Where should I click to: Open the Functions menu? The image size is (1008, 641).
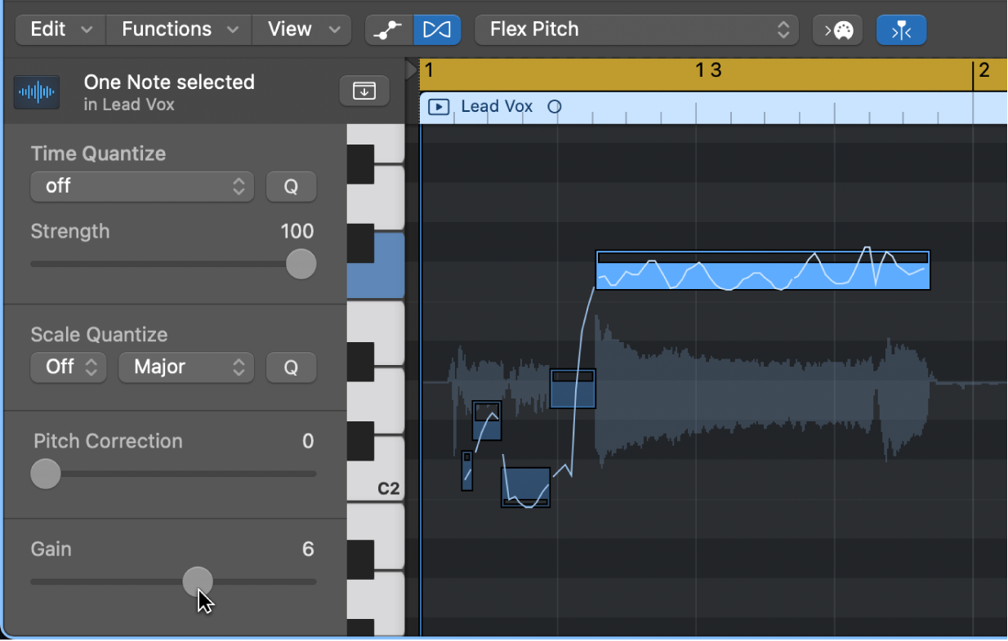point(177,29)
